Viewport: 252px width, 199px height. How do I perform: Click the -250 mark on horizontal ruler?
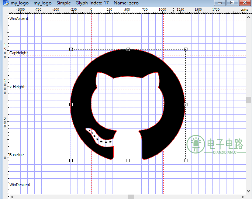click(73, 10)
